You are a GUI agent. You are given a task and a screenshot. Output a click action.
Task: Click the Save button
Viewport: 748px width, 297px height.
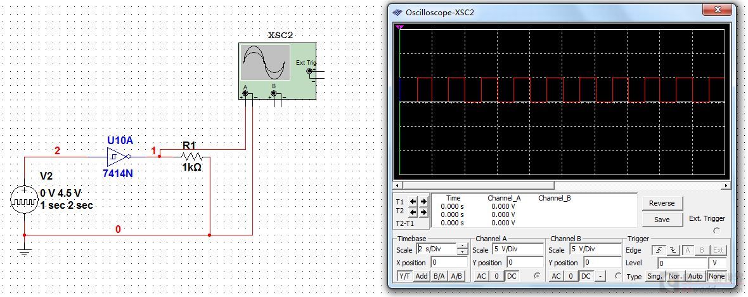click(x=662, y=220)
